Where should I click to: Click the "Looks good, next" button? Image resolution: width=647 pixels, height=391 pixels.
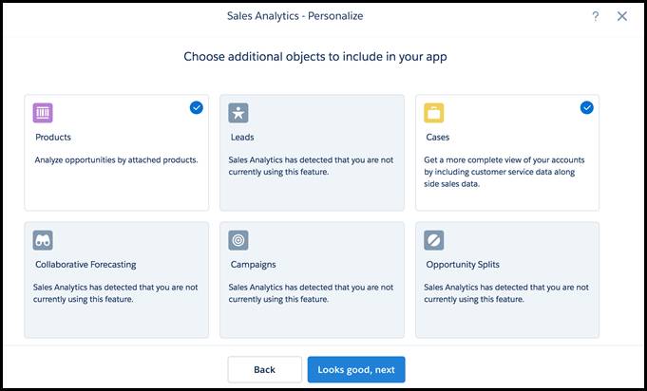[x=356, y=369]
